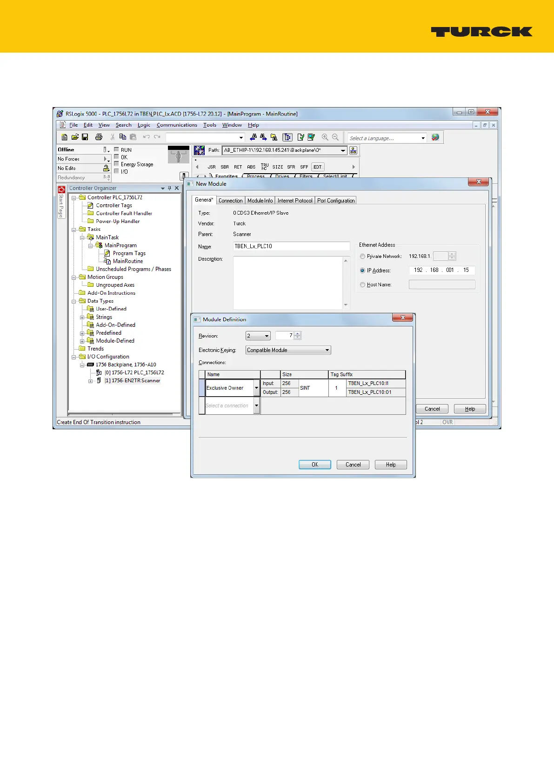
Task: Open the Path dropdown for AB_ETHIP-1
Action: [x=343, y=150]
